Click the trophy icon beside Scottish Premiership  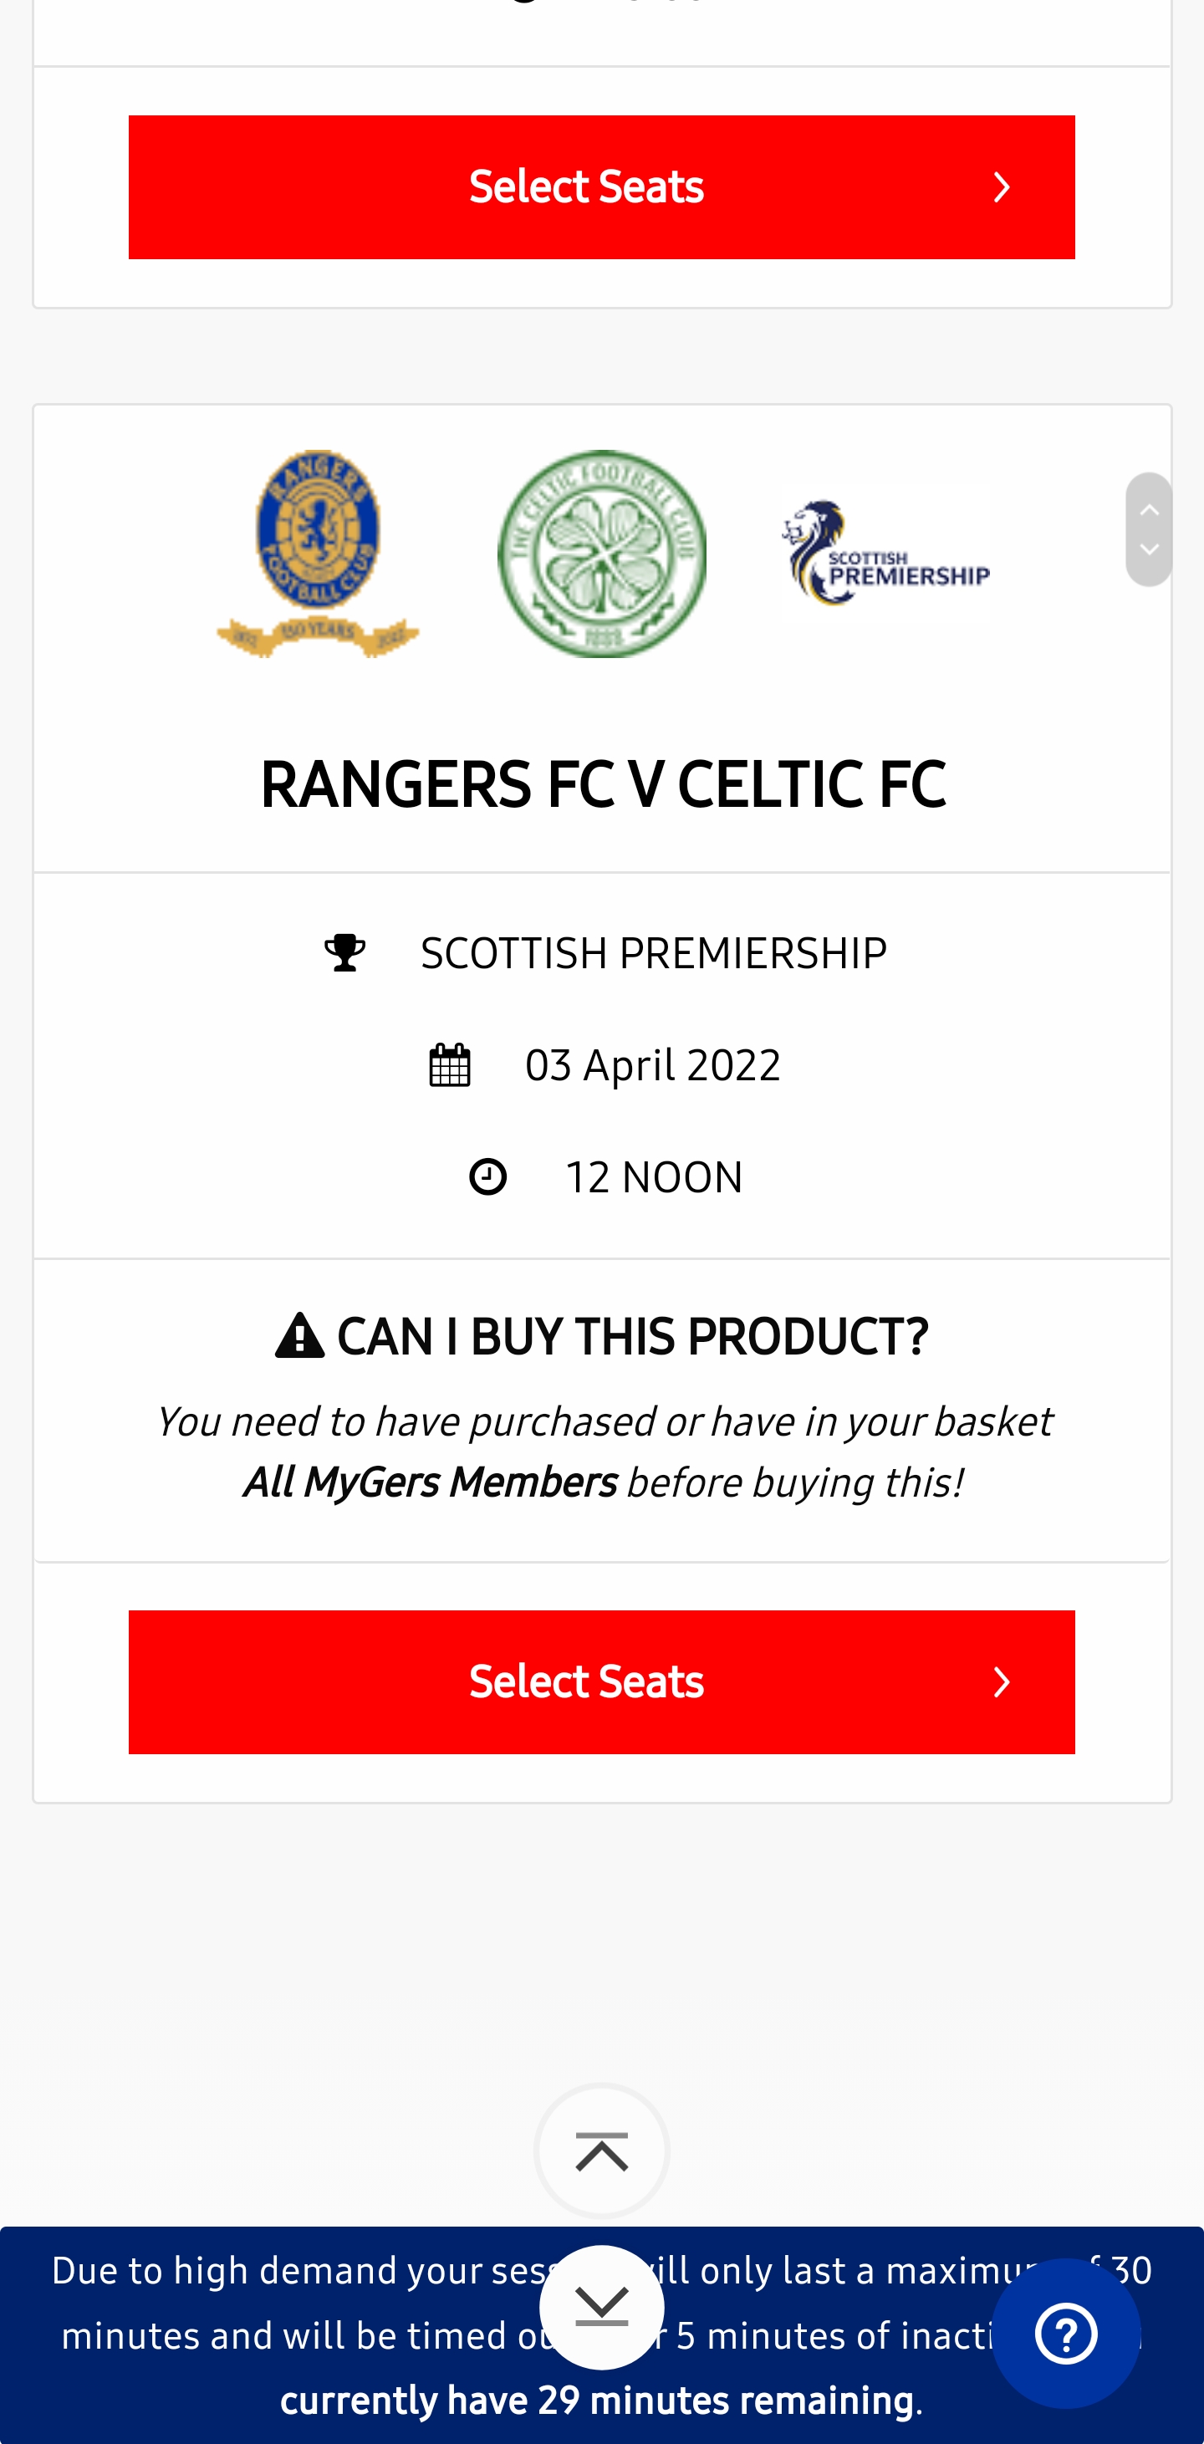click(344, 952)
